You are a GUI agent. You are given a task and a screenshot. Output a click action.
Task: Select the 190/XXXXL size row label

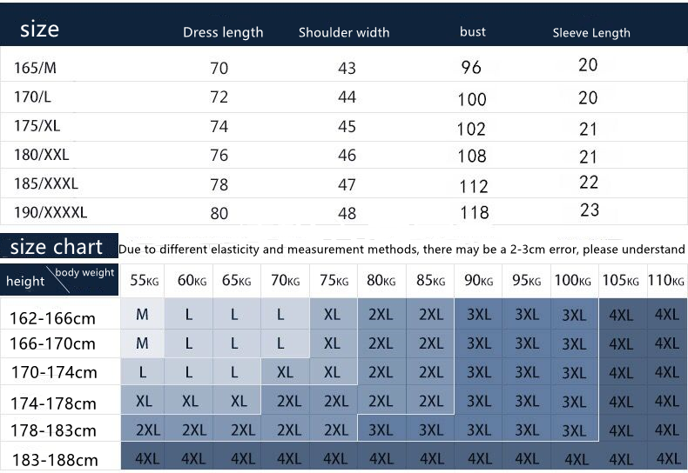[x=51, y=211]
